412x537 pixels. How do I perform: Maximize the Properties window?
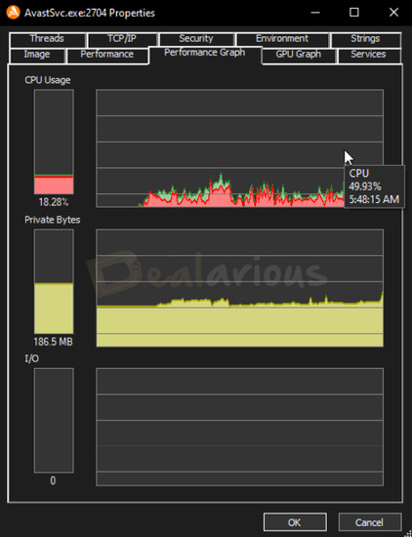pos(354,13)
